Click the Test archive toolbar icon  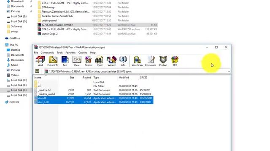65,61
